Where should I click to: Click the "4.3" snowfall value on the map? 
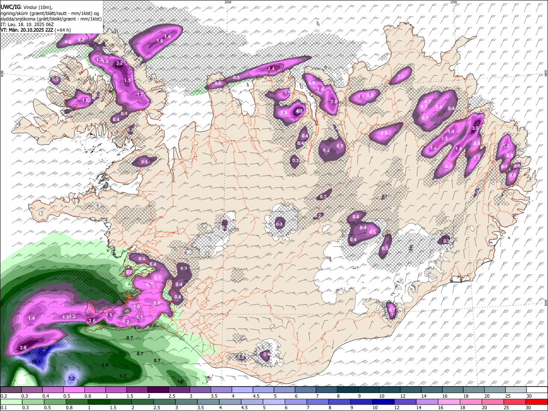299,111
